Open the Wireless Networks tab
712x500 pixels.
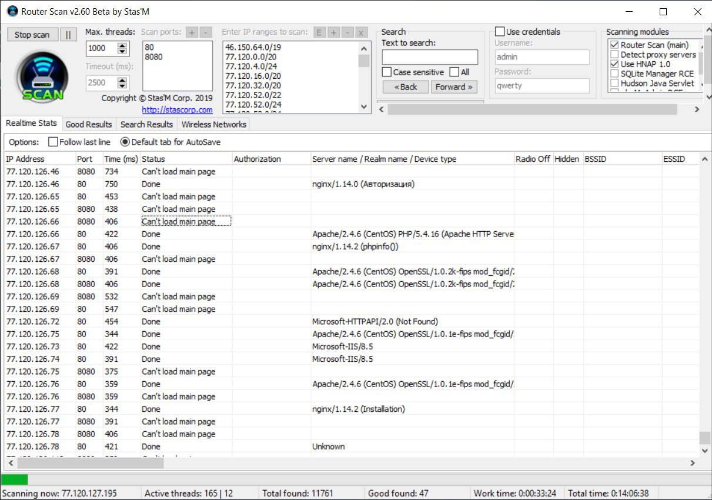coord(213,124)
